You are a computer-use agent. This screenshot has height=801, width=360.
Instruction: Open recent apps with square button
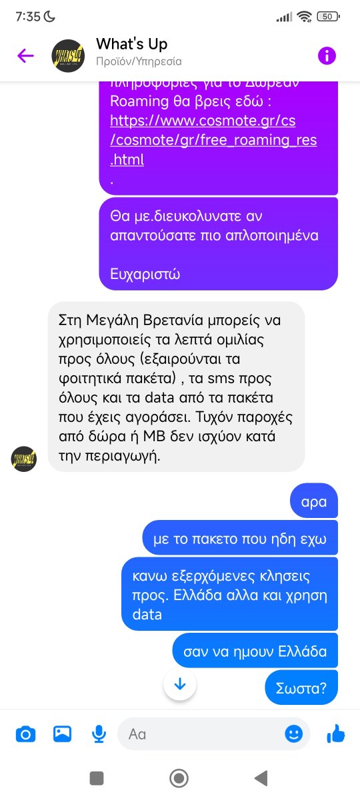pos(97,778)
